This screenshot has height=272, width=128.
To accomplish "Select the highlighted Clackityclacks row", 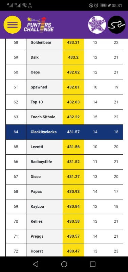I will pyautogui.click(x=64, y=132).
